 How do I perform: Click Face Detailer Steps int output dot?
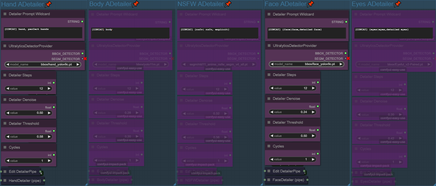pos(318,82)
